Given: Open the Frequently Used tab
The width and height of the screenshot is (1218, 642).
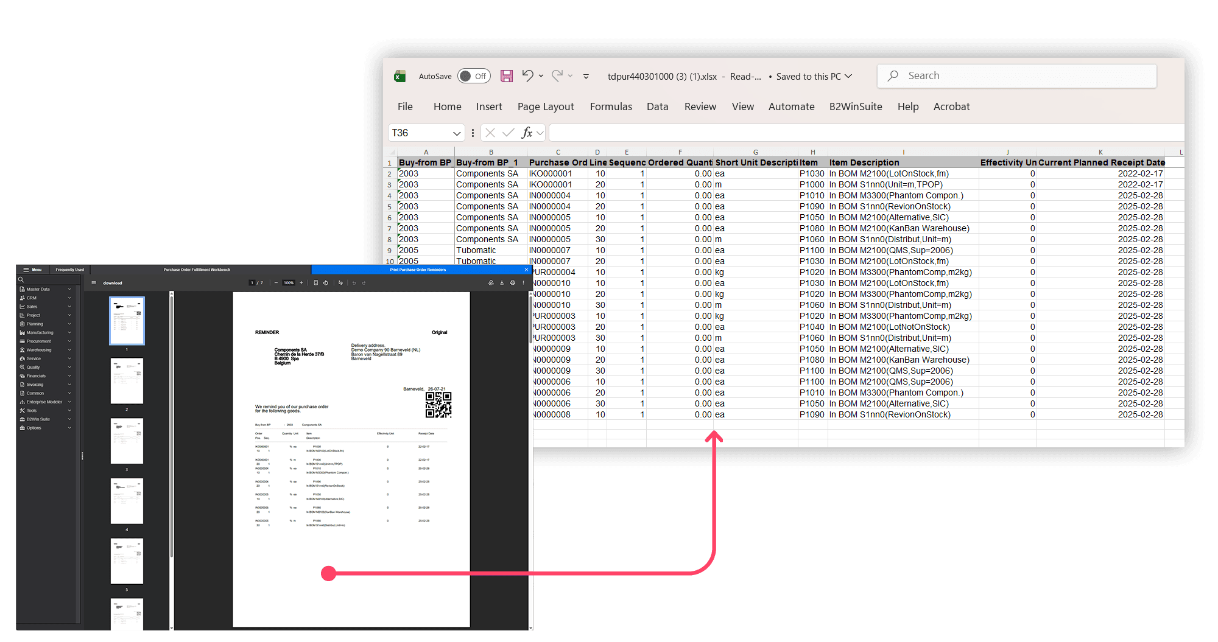Looking at the screenshot, I should coord(69,270).
